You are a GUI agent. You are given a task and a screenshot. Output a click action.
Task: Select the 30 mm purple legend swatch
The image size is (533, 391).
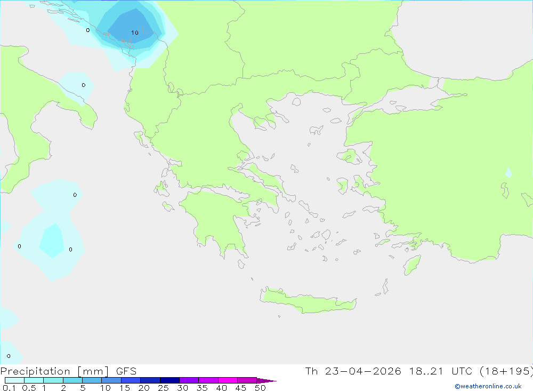click(189, 380)
